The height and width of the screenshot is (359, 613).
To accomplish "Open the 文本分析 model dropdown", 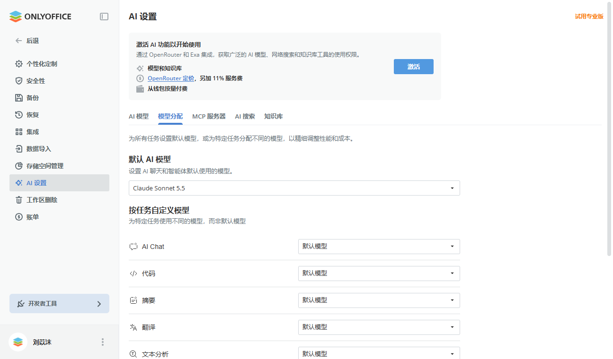I will [379, 353].
